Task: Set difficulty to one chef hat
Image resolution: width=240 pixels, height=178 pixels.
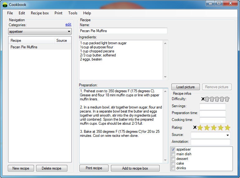Action: (x=207, y=99)
